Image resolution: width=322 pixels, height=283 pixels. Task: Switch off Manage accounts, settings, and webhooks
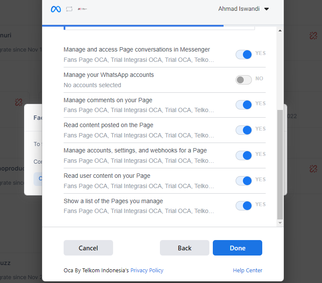pyautogui.click(x=244, y=155)
